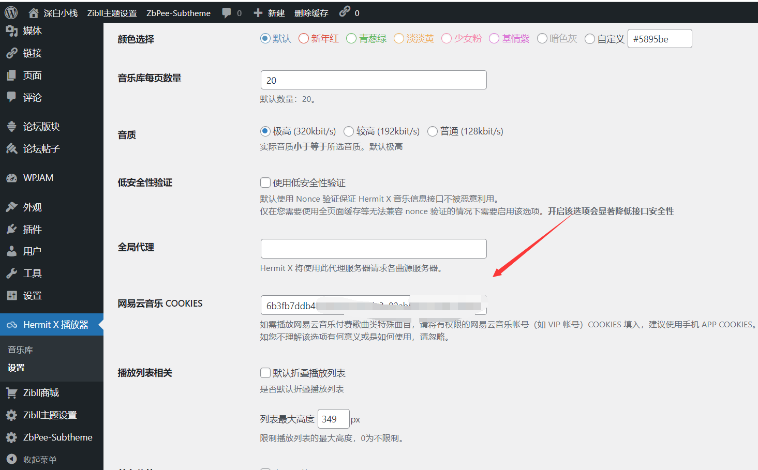The height and width of the screenshot is (470, 758).
Task: Open the 媒体 (Media) sidebar icon
Action: click(x=10, y=31)
